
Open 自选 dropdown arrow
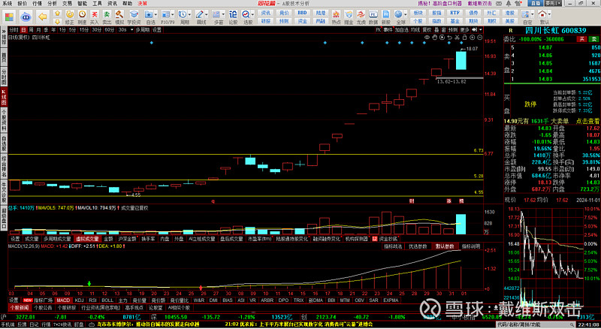coord(156,14)
